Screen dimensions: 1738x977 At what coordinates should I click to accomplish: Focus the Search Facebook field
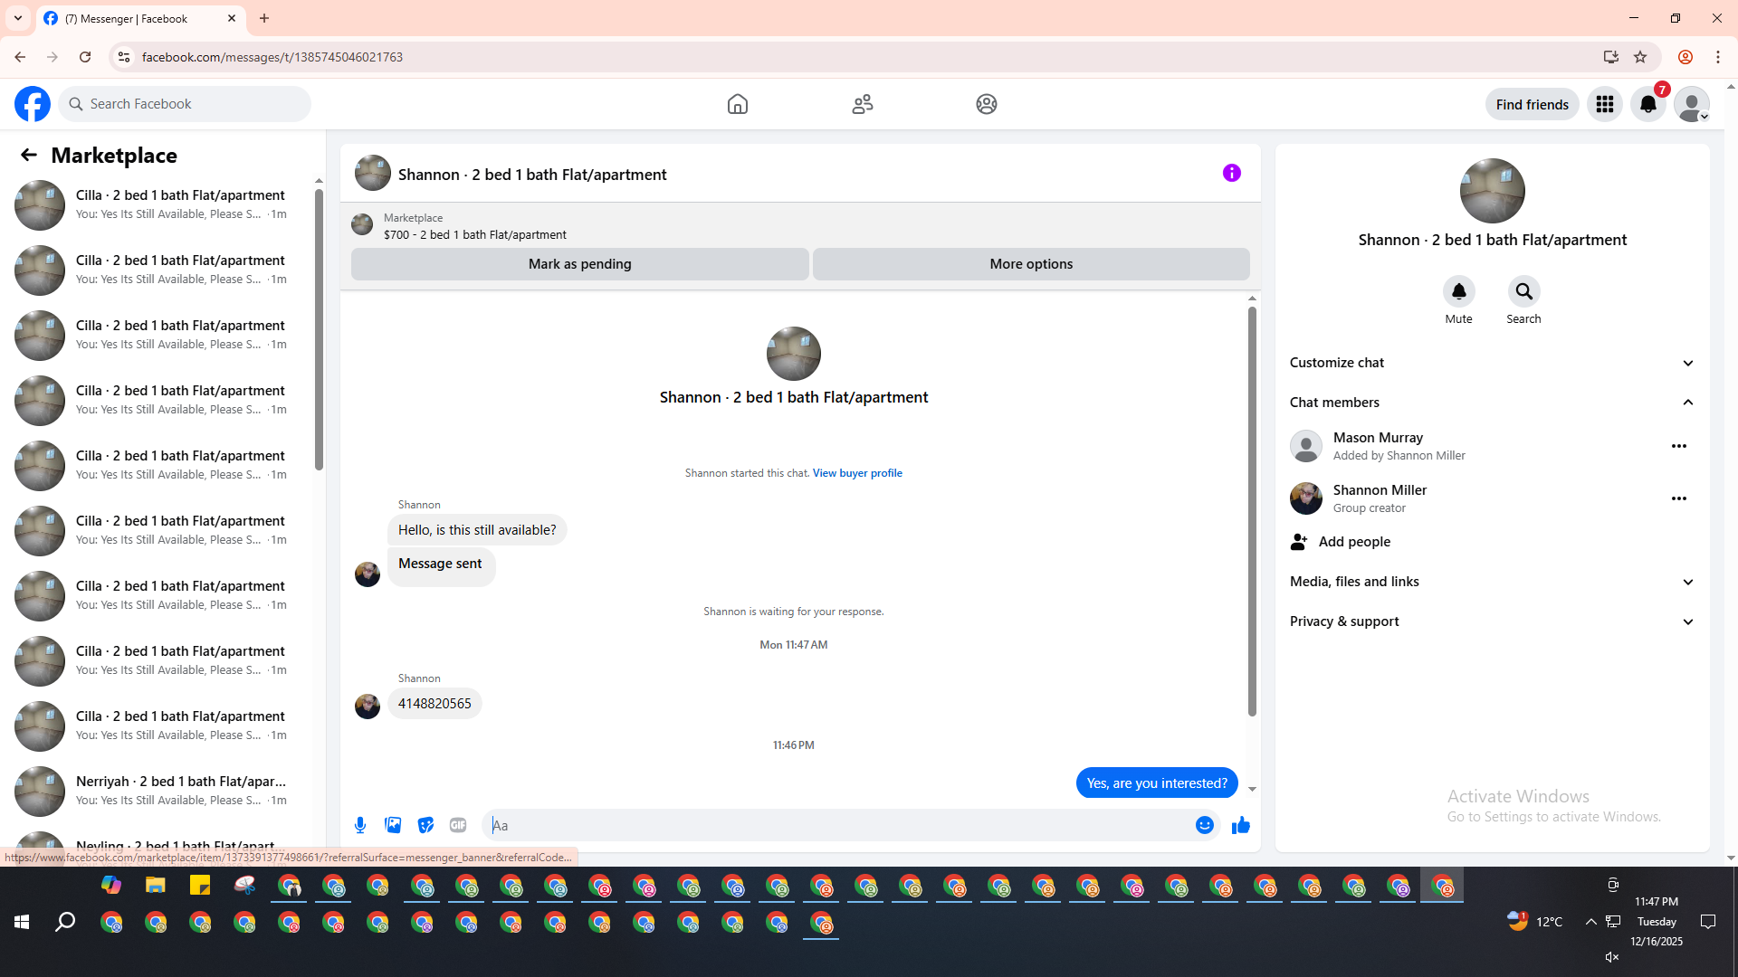click(x=185, y=104)
